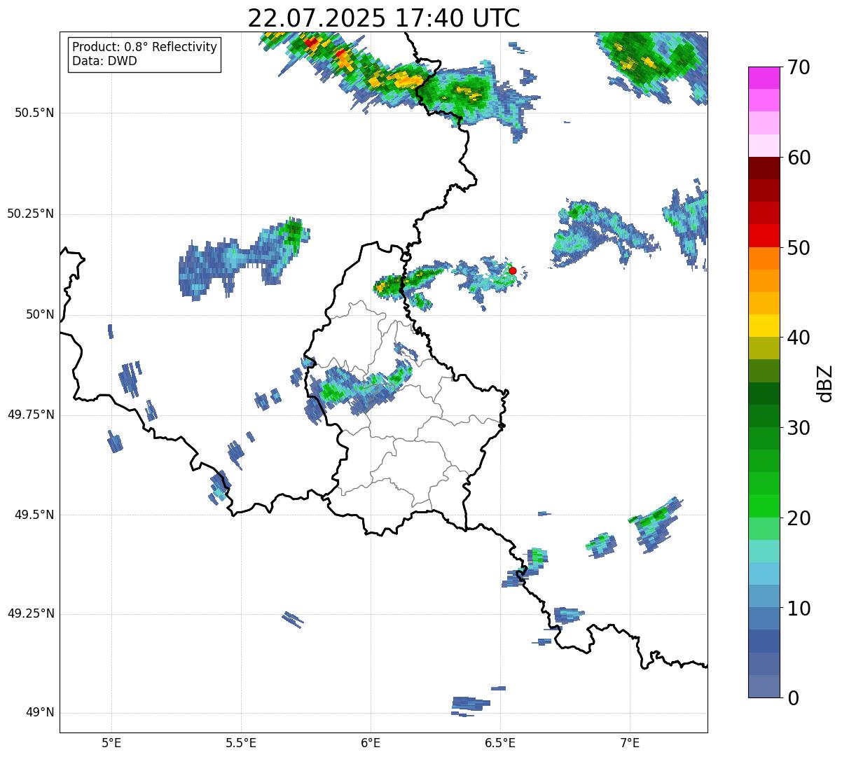This screenshot has height=757, width=842.
Task: Click the 7°E longitude label
Action: pyautogui.click(x=630, y=742)
